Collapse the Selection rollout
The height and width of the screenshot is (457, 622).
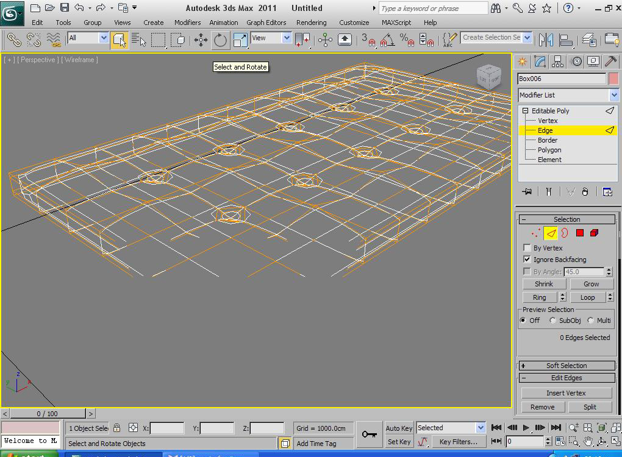pyautogui.click(x=567, y=219)
